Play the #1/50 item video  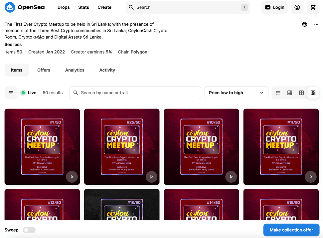[72, 177]
